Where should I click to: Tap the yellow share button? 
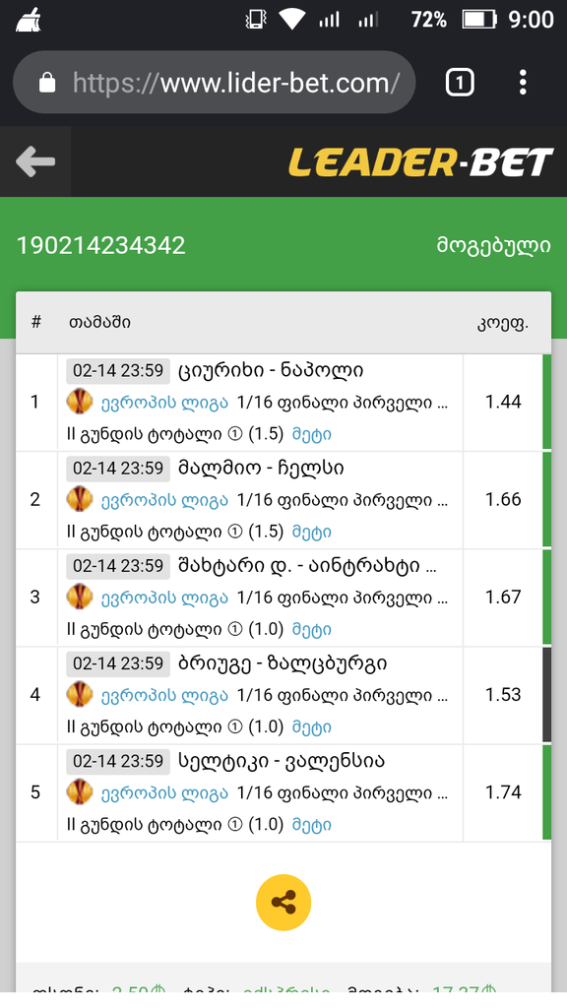pyautogui.click(x=283, y=903)
